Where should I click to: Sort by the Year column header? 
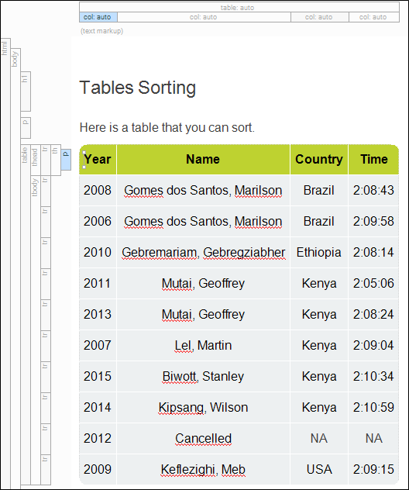(98, 160)
